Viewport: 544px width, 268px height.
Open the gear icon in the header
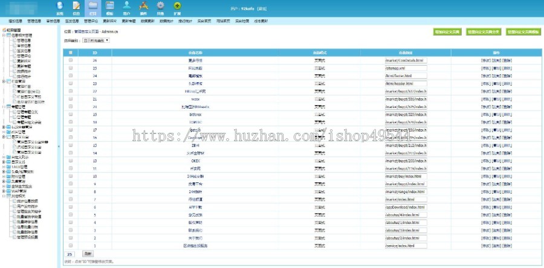tap(160, 6)
